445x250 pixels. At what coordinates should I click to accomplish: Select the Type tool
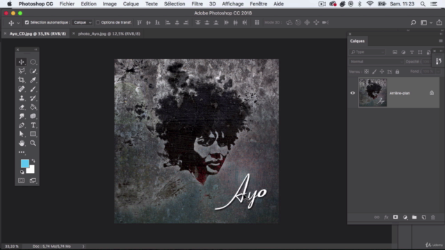click(x=33, y=125)
